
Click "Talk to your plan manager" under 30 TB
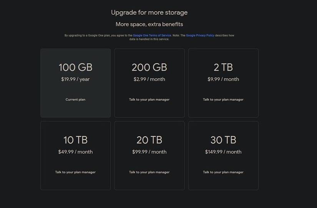tap(223, 172)
